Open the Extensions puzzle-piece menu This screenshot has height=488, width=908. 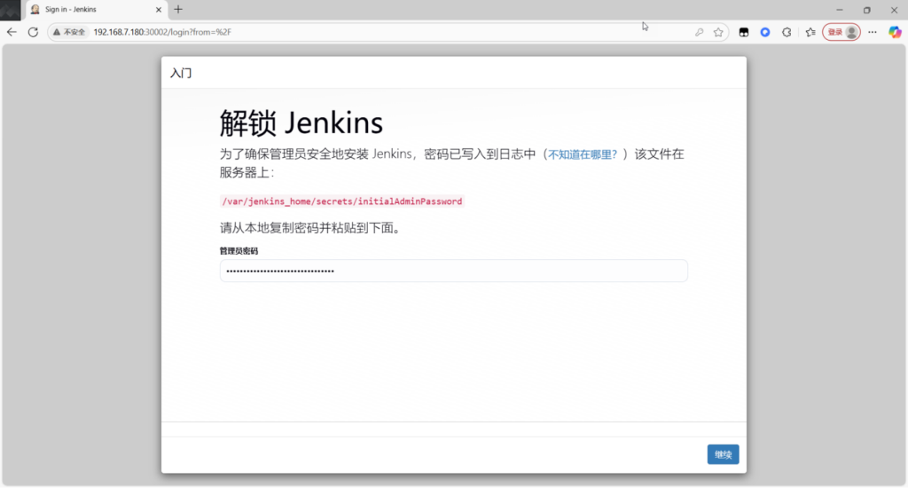pos(787,32)
